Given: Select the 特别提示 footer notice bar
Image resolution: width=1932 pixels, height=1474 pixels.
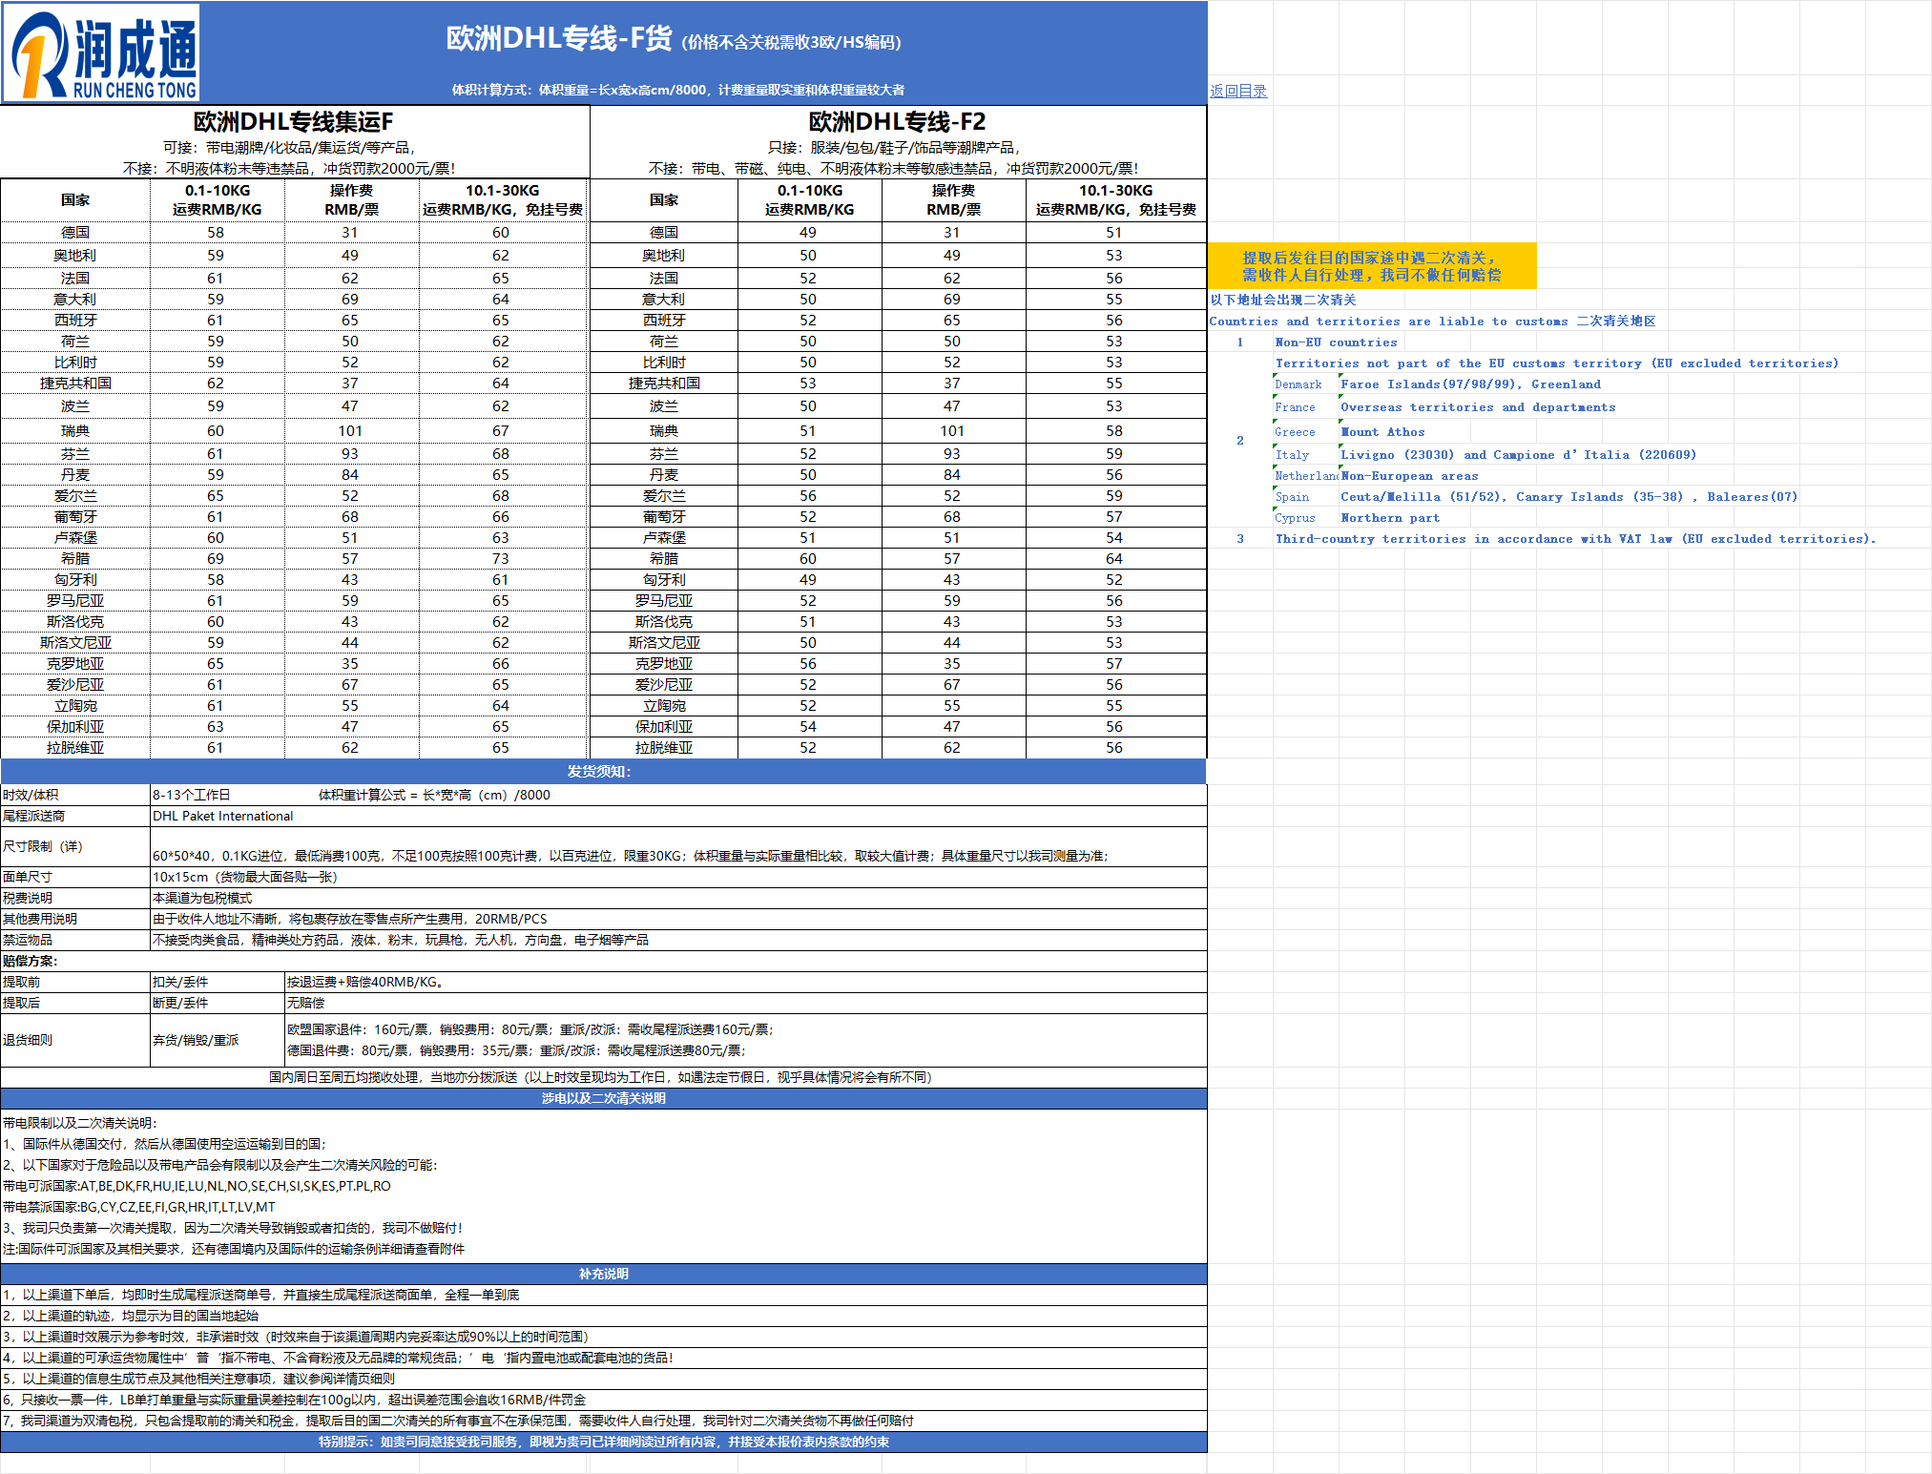Looking at the screenshot, I should [604, 1442].
